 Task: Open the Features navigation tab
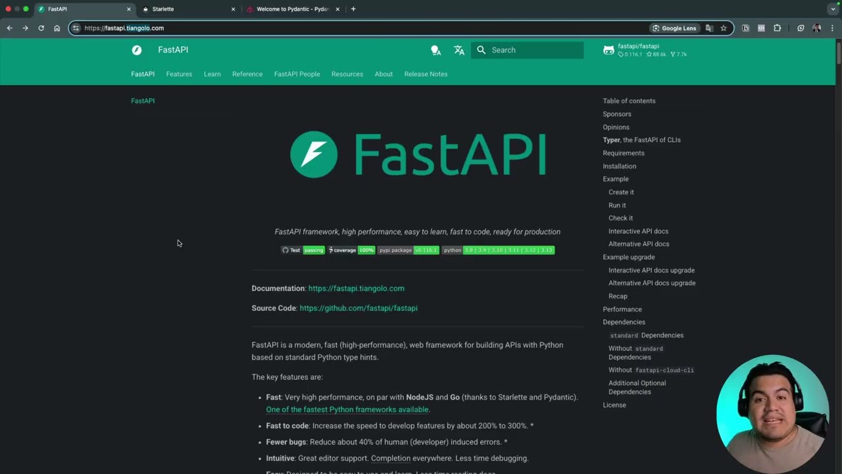click(179, 74)
